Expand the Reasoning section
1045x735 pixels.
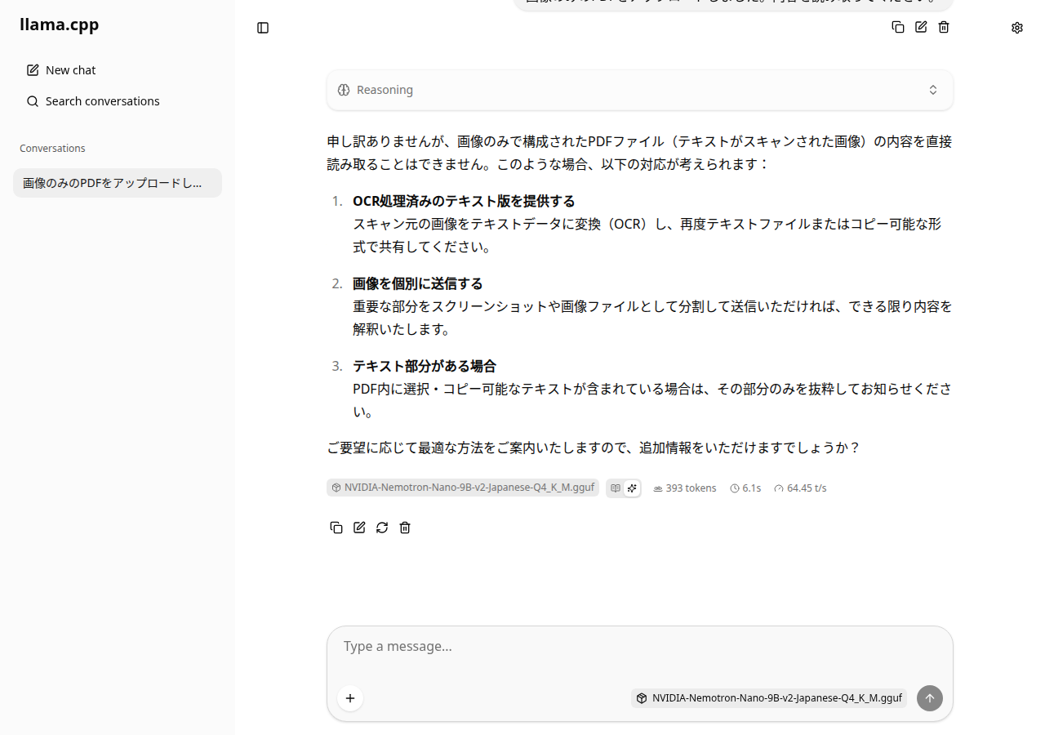coord(640,90)
